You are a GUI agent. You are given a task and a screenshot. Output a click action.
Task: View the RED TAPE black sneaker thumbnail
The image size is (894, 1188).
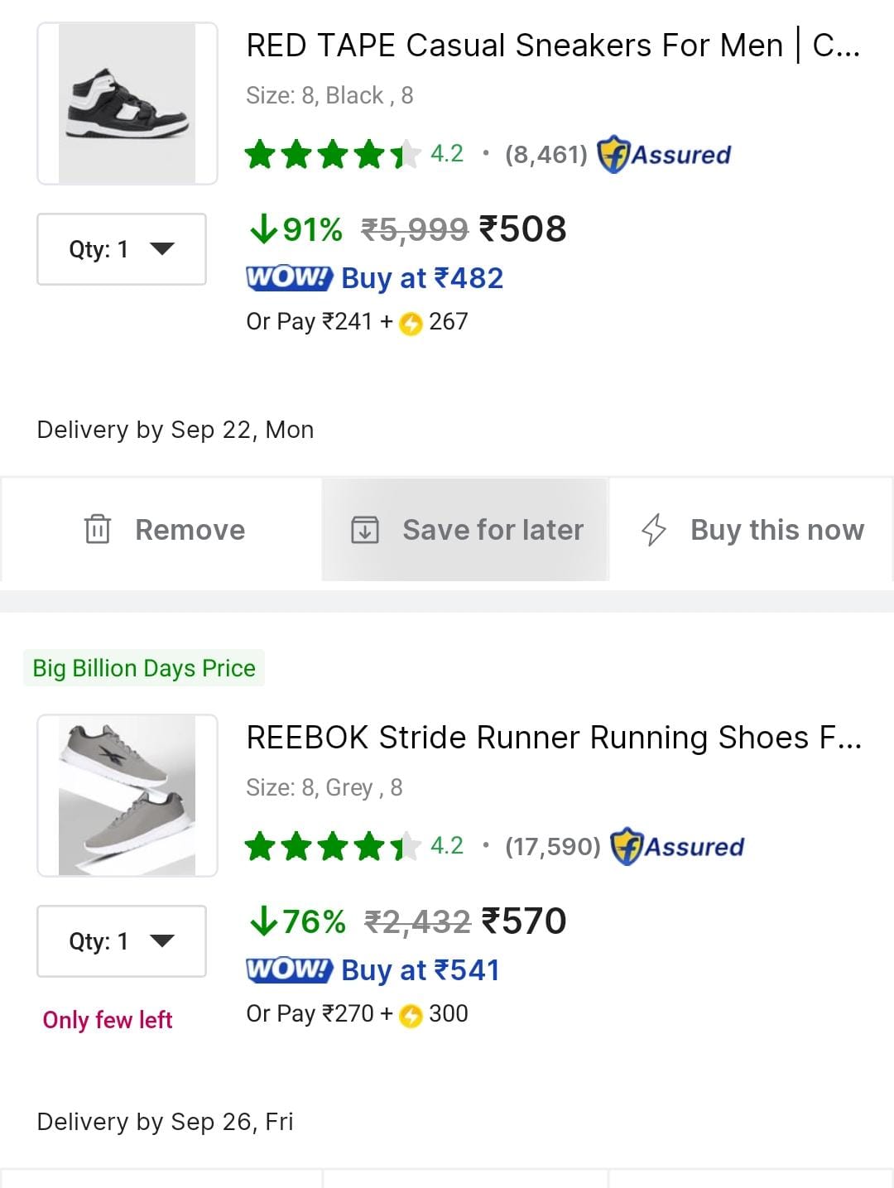127,103
